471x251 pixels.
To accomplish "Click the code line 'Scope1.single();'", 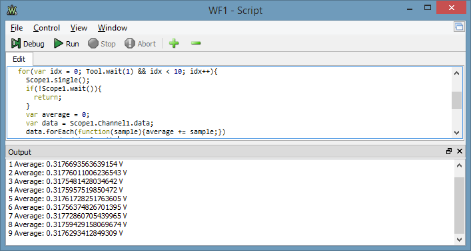I will coord(58,80).
